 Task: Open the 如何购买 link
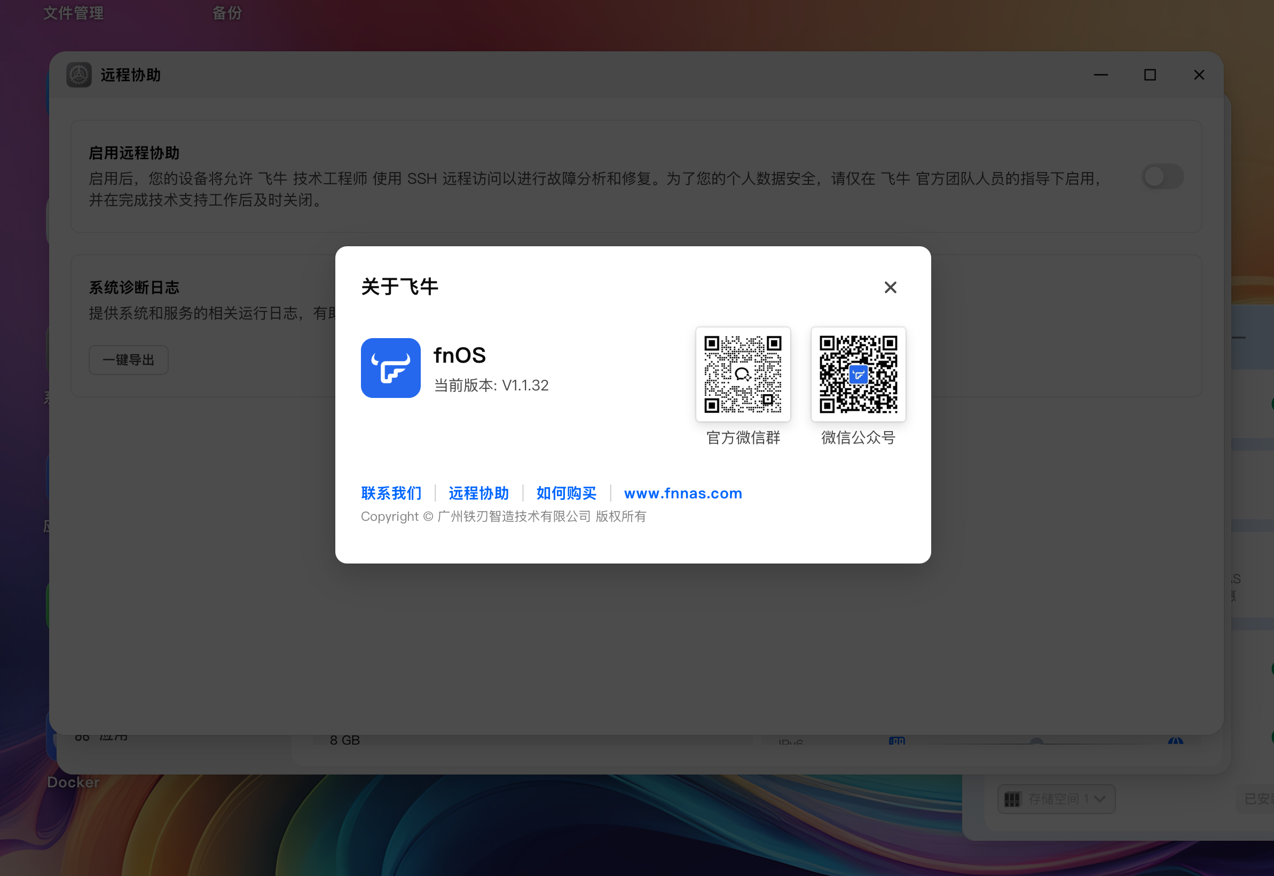567,493
